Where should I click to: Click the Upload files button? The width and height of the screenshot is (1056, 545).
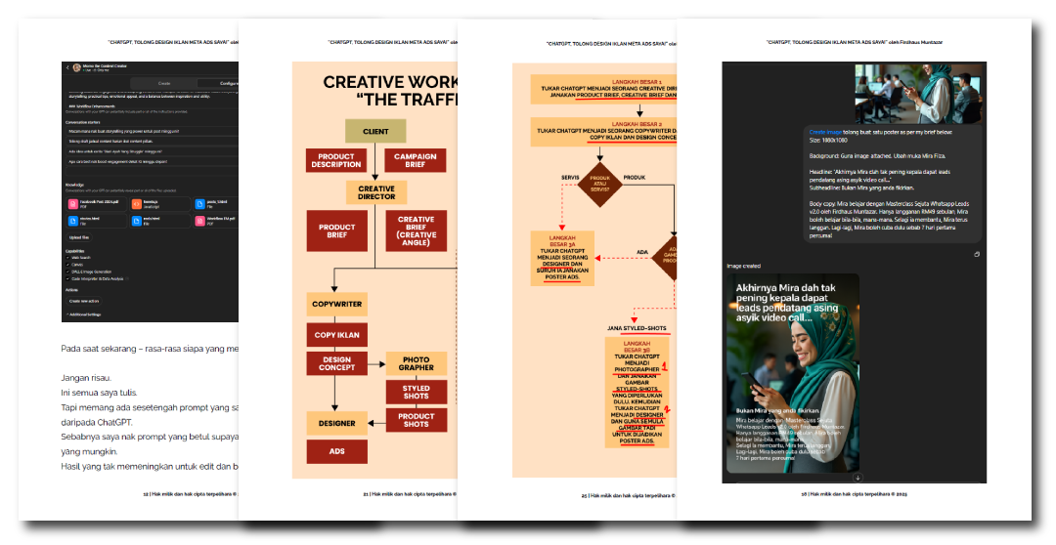tap(79, 237)
